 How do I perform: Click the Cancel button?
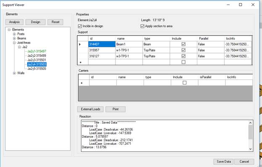coord(244,162)
